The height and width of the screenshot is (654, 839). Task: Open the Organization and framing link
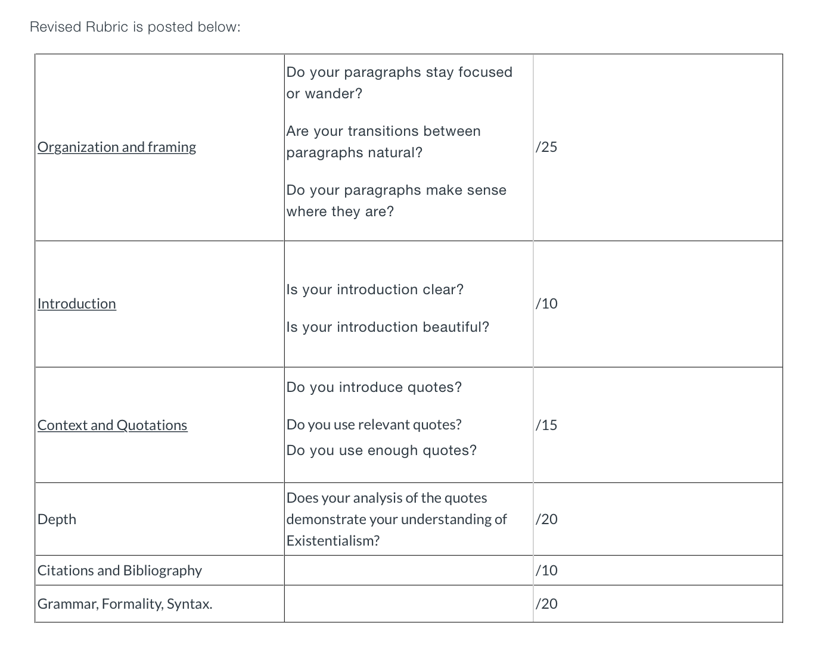tap(117, 147)
